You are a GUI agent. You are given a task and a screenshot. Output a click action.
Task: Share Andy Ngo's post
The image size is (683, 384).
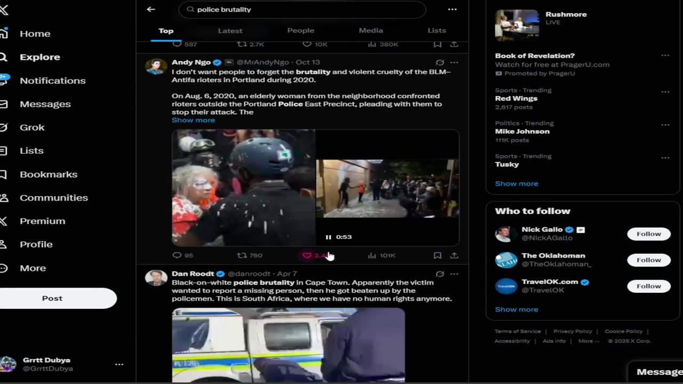point(454,255)
